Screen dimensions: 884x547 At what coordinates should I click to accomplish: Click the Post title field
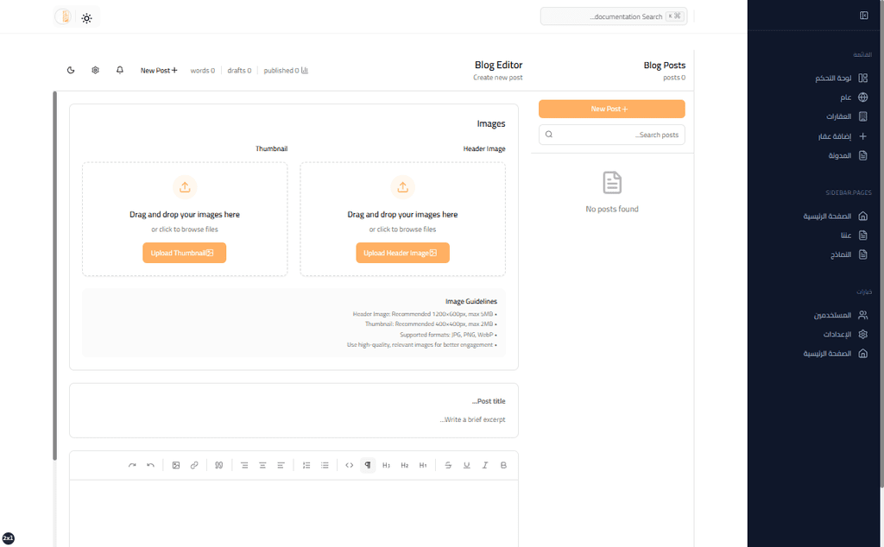pyautogui.click(x=294, y=401)
